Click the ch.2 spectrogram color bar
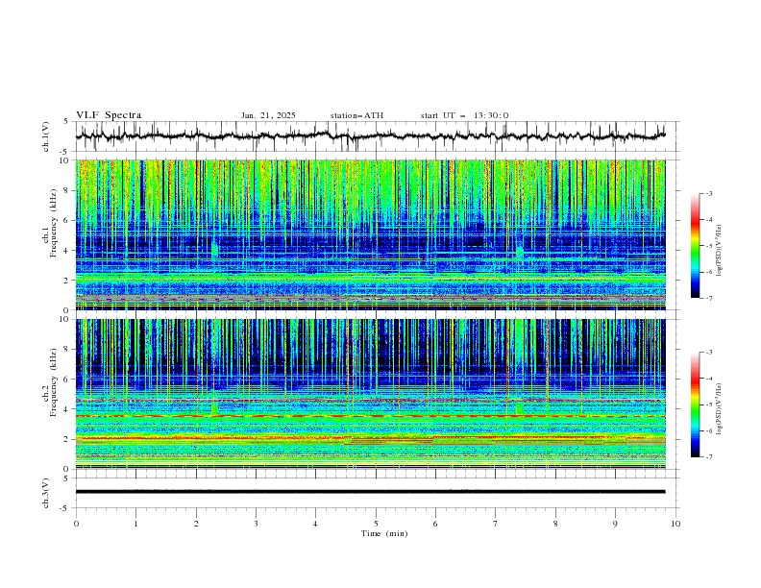Viewport: 761px width, 588px height. pos(695,404)
